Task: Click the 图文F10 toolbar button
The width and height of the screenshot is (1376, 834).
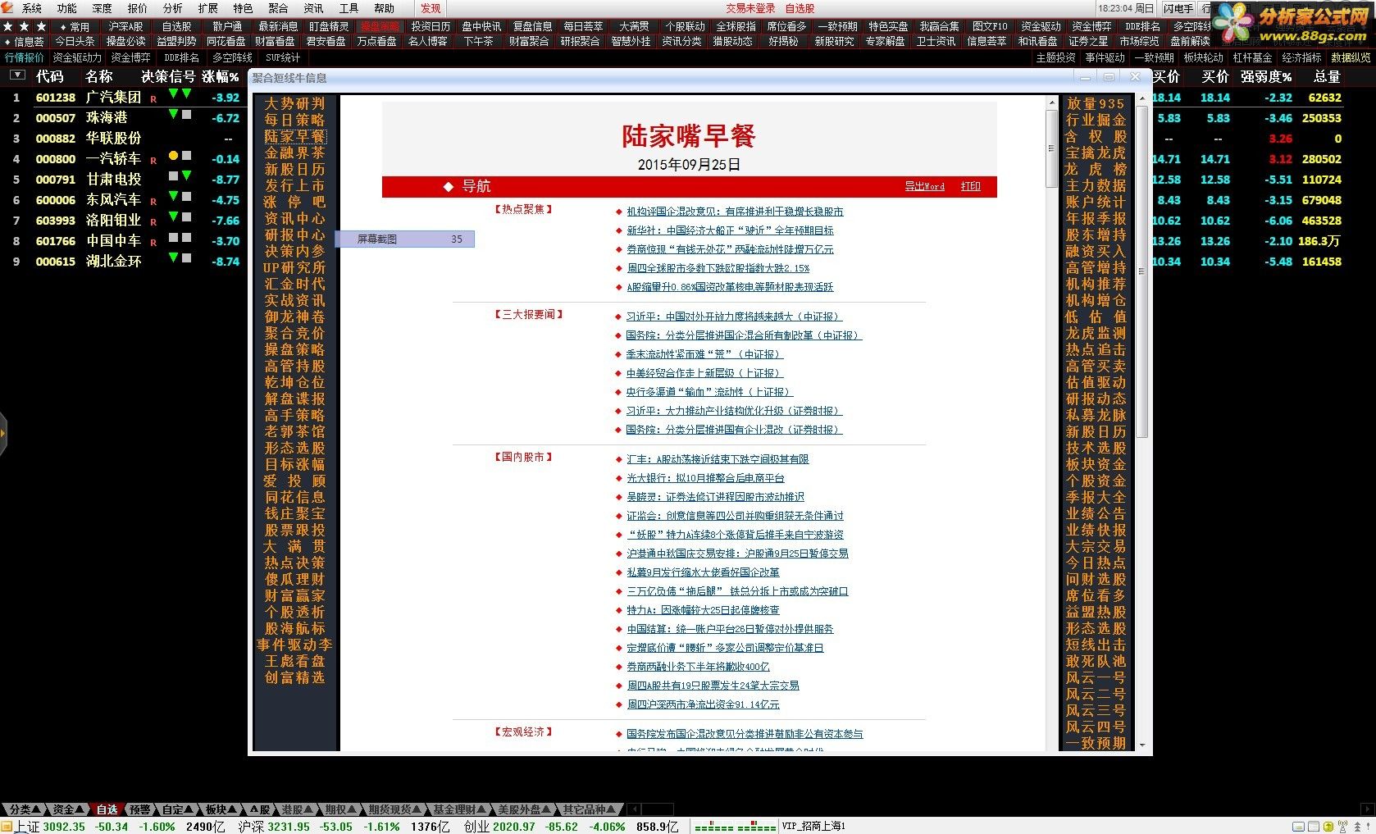Action: 990,26
